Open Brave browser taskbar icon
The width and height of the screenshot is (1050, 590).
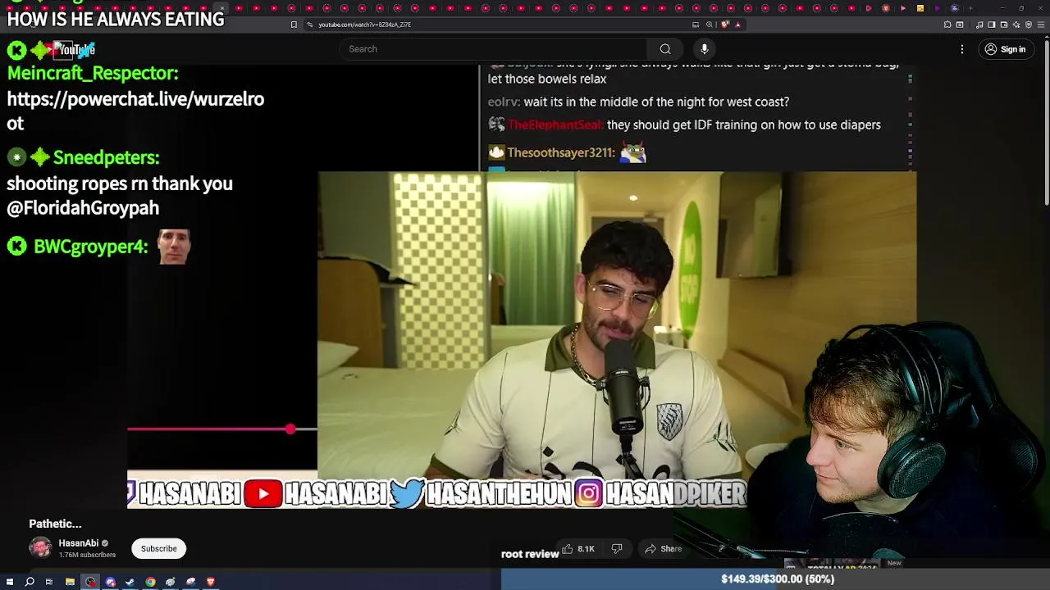(211, 582)
